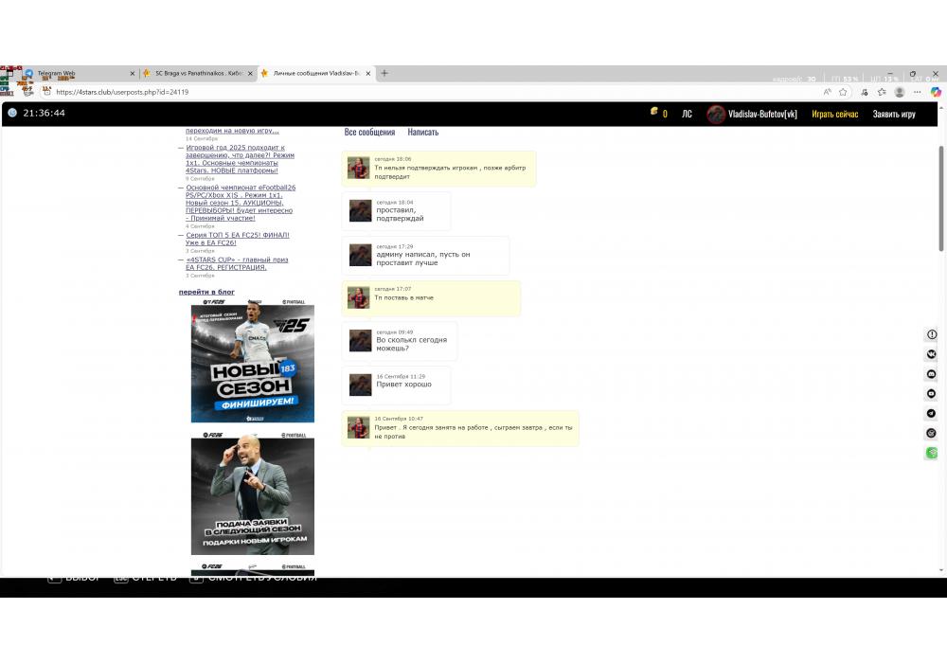947x663 pixels.
Task: Close the Telegram Web tab
Action: [x=133, y=73]
